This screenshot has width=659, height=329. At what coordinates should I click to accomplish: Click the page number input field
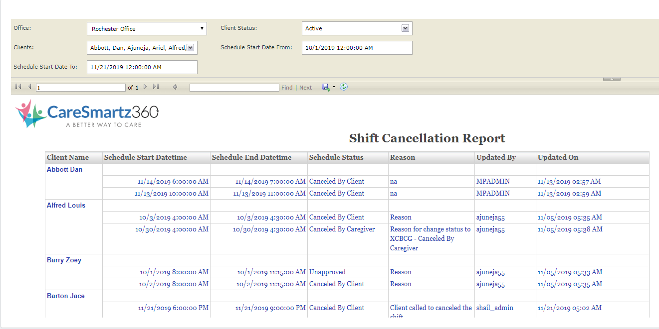80,87
